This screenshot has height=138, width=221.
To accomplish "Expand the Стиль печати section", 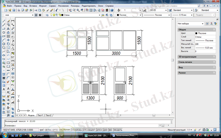I will (x=197, y=62).
